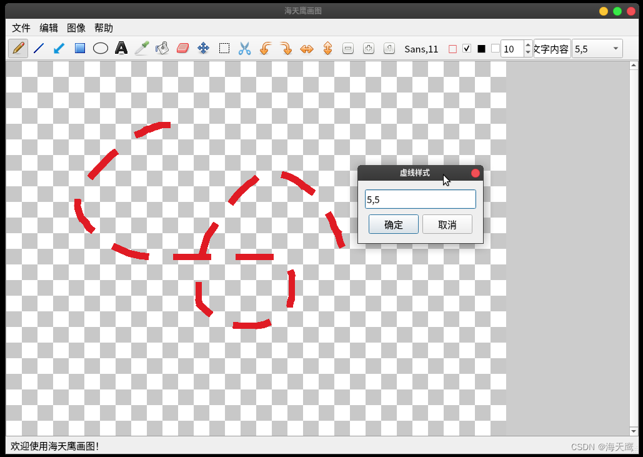
Task: Open the 文件 menu
Action: 21,28
